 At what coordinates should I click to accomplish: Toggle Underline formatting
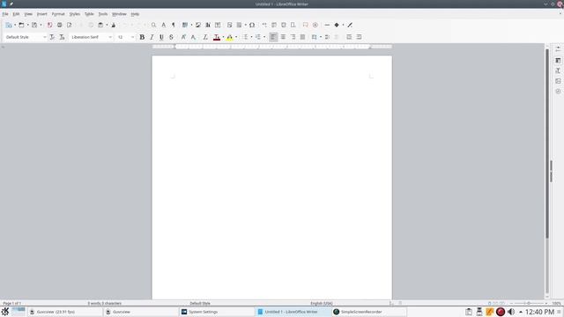pyautogui.click(x=161, y=37)
